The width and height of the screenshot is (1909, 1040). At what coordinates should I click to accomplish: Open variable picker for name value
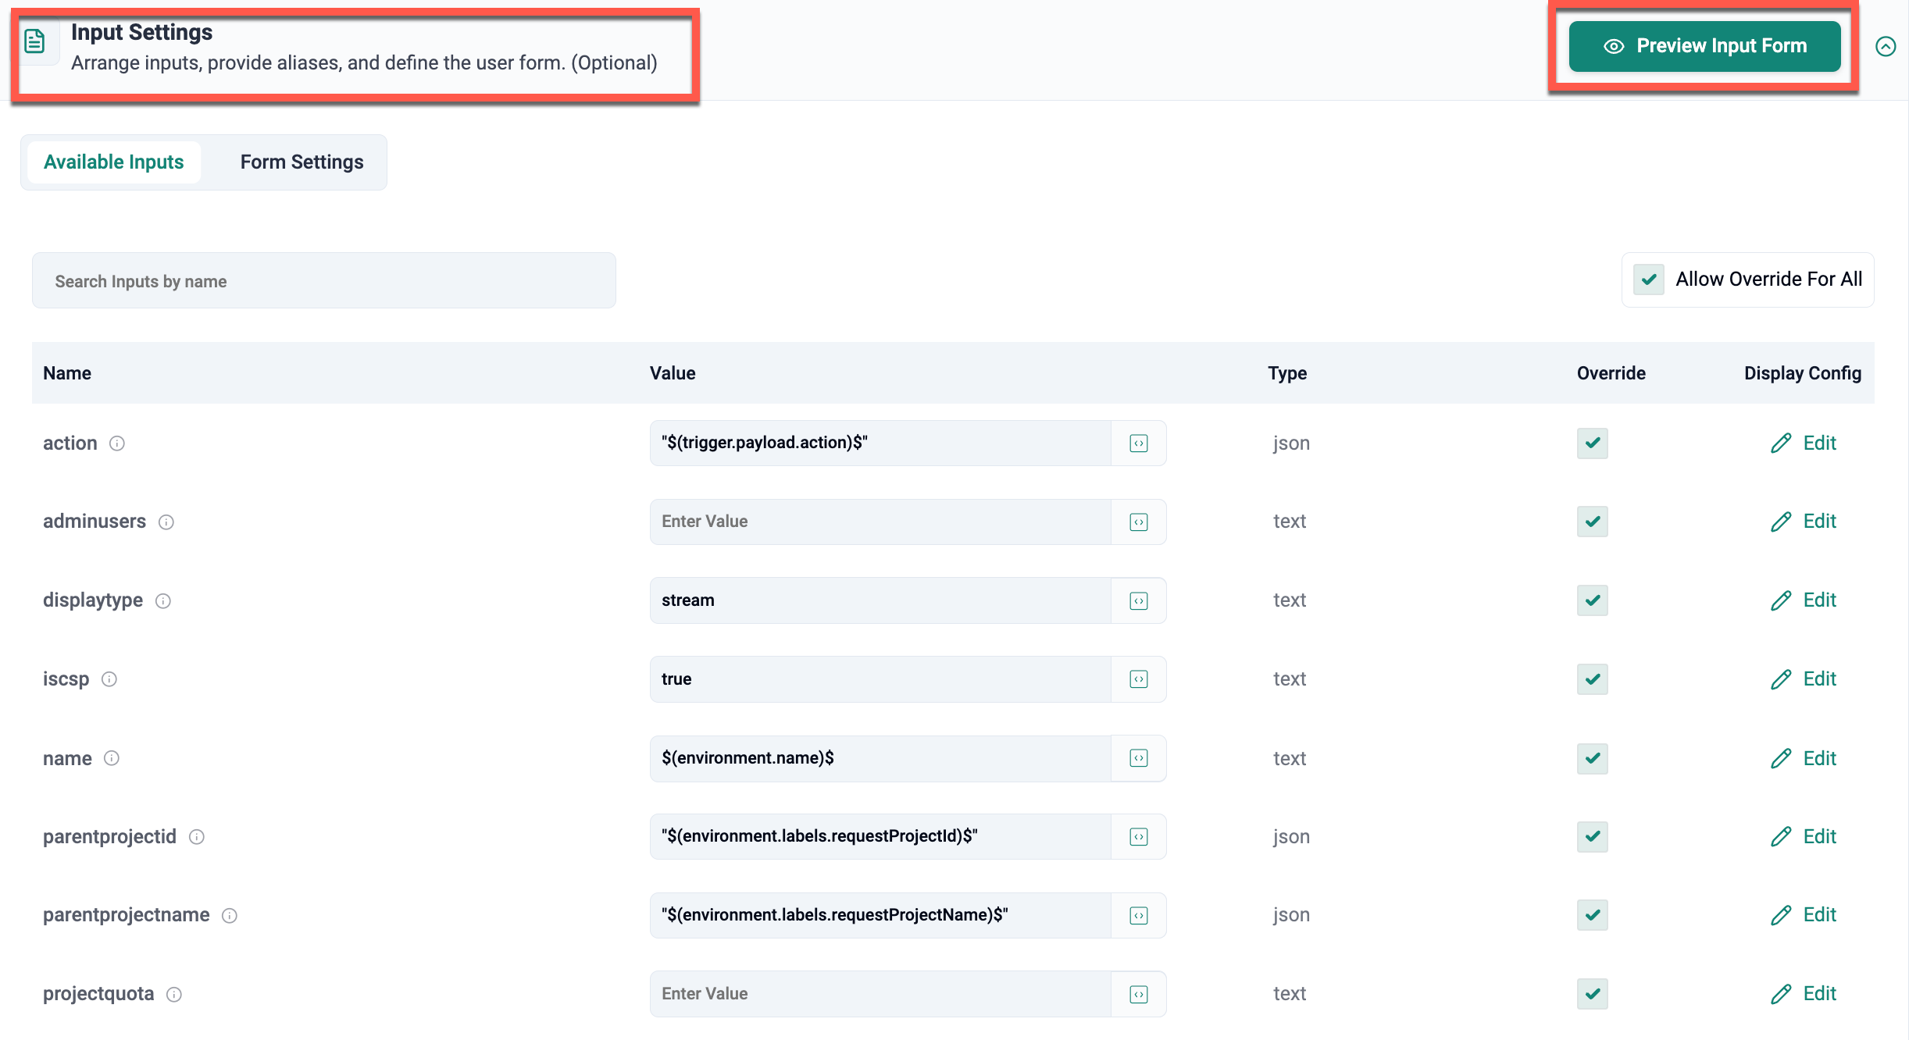[x=1138, y=758]
